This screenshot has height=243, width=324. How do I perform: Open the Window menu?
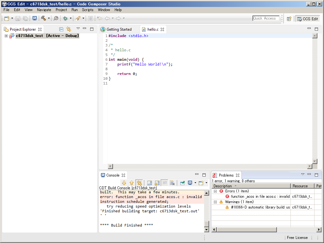pyautogui.click(x=104, y=10)
